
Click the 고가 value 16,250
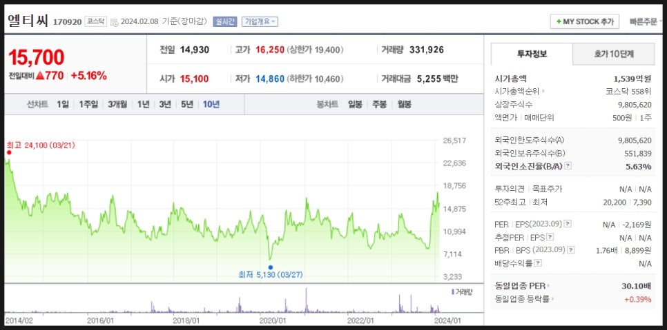click(270, 50)
